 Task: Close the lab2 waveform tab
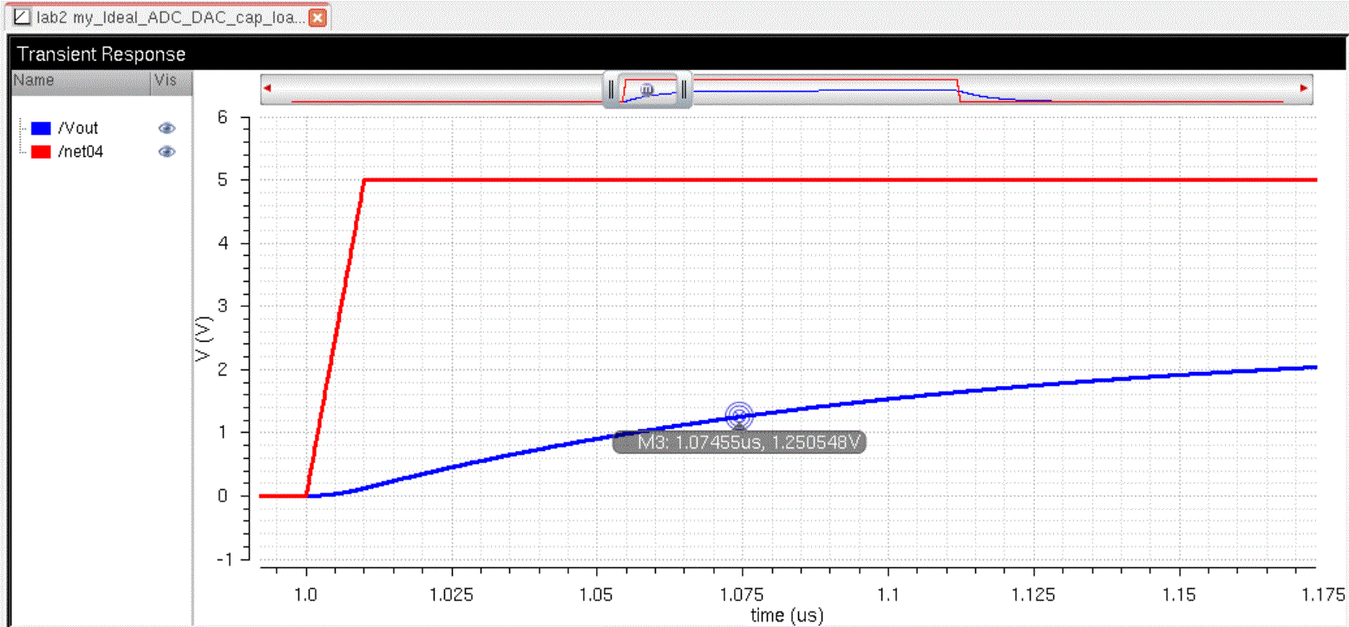318,17
